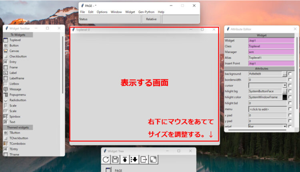
Task: Click the menu '<click to edit>' field
Action: (268, 109)
